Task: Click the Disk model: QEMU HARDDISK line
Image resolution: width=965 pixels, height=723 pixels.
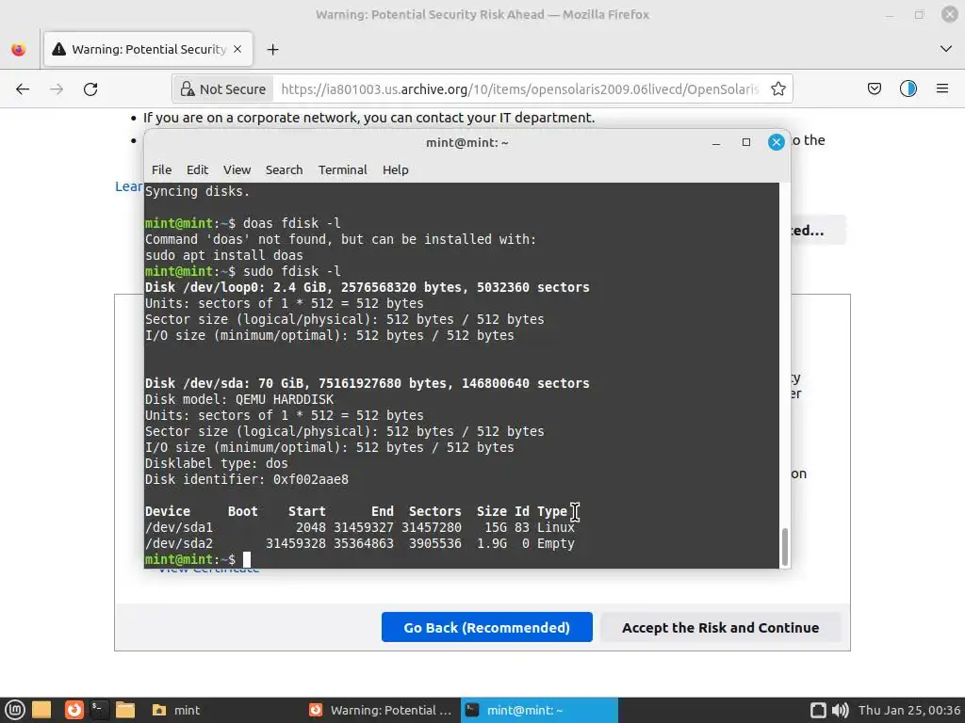Action: click(x=239, y=399)
